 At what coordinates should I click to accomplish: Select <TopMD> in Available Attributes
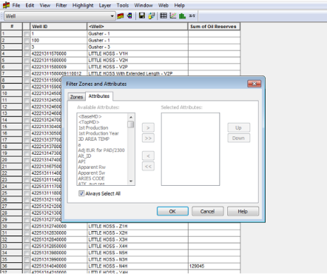coord(89,122)
